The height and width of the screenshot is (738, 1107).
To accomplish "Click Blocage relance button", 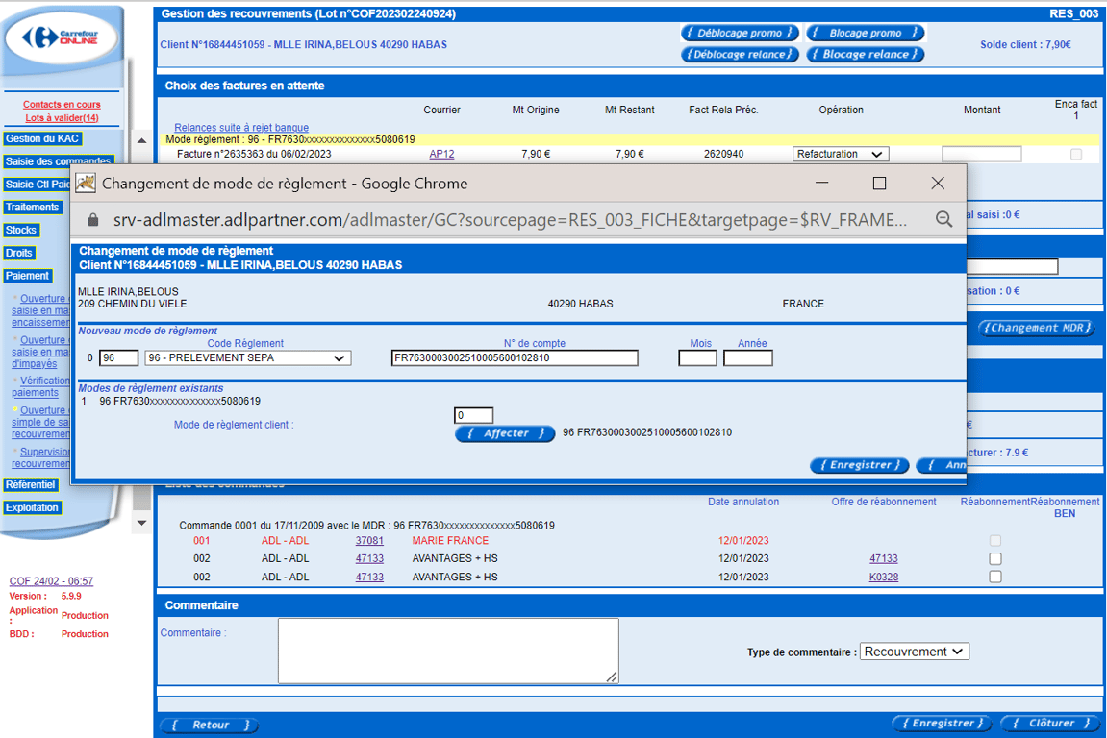I will [866, 55].
